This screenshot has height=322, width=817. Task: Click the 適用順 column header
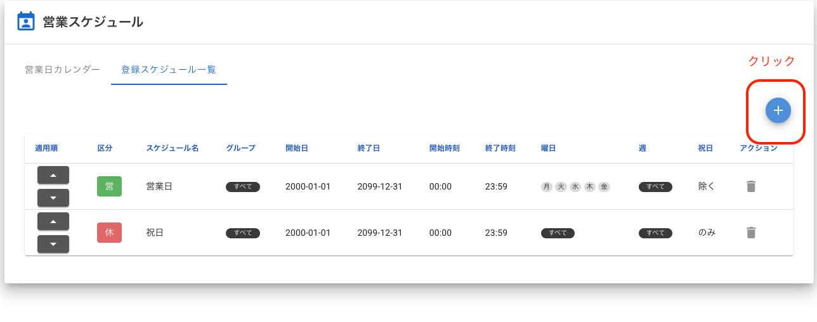pyautogui.click(x=46, y=148)
